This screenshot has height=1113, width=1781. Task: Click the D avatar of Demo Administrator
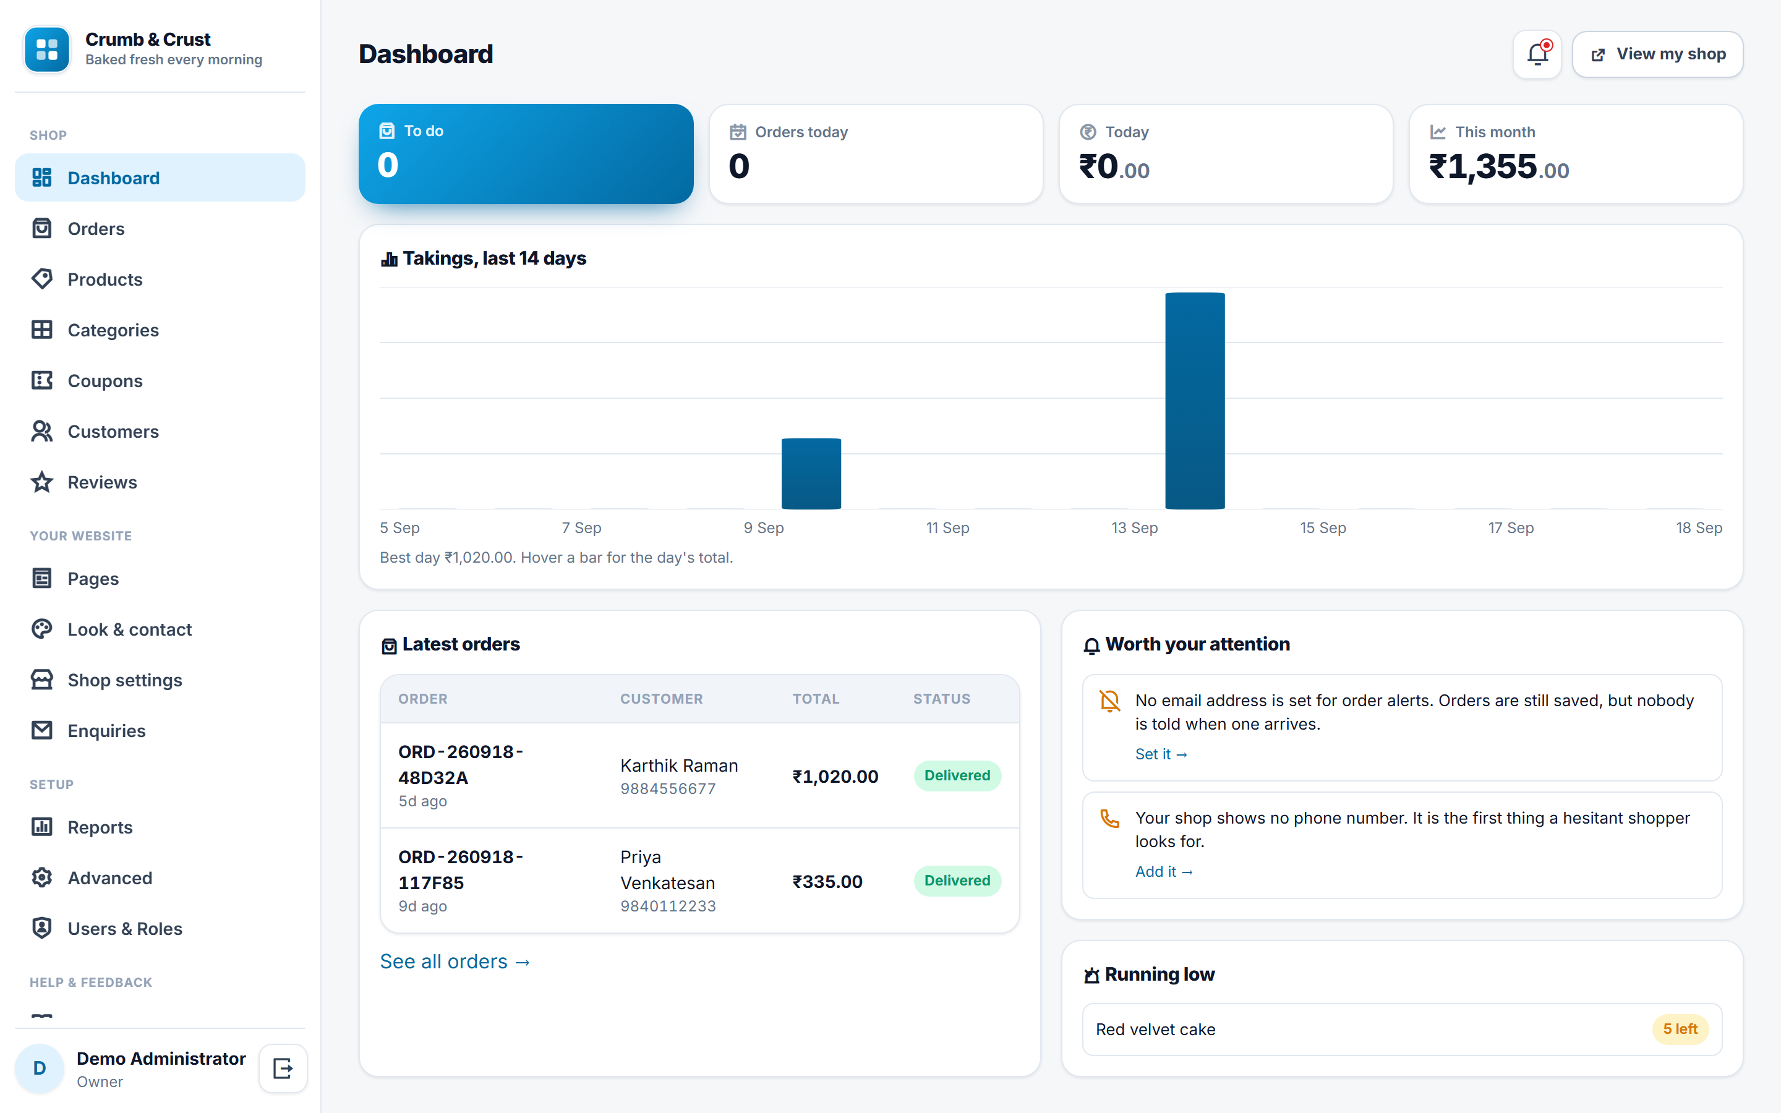coord(40,1067)
